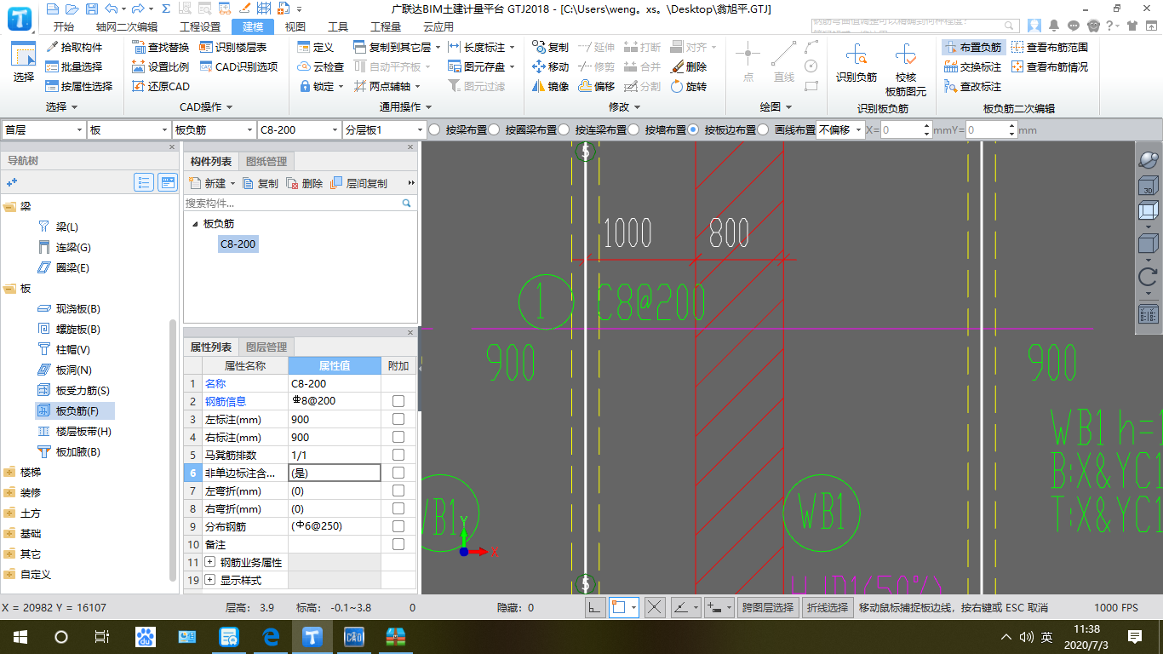Expand 显示样式 property group

tap(210, 580)
